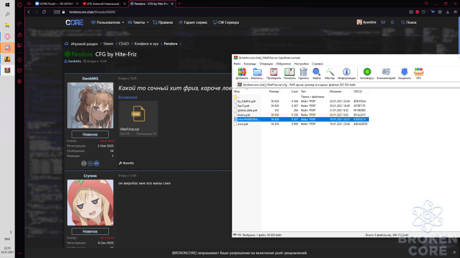Click the parent folder '..' row in WinRAR
The width and height of the screenshot is (460, 258).
point(238,97)
